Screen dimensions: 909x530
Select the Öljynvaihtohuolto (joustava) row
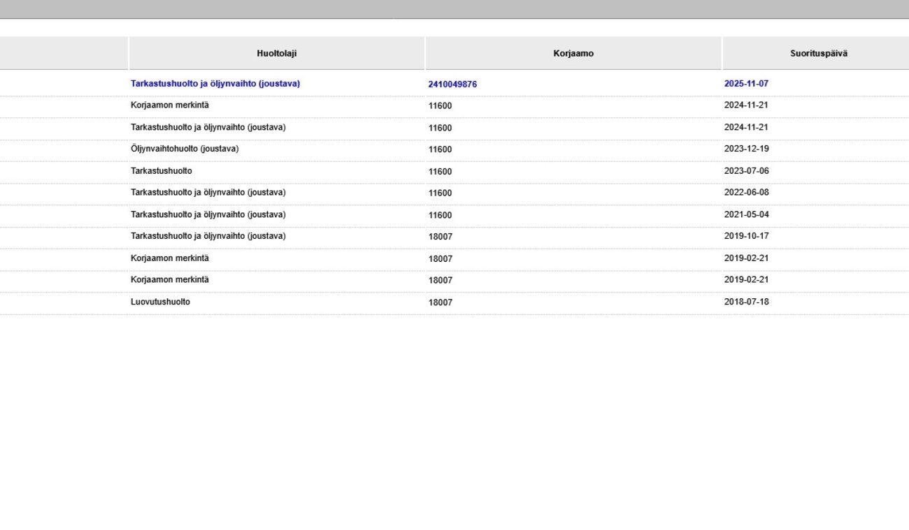coord(185,149)
